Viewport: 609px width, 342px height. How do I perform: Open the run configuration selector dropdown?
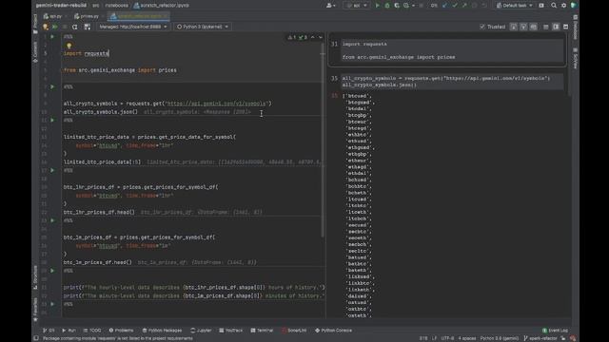(356, 6)
